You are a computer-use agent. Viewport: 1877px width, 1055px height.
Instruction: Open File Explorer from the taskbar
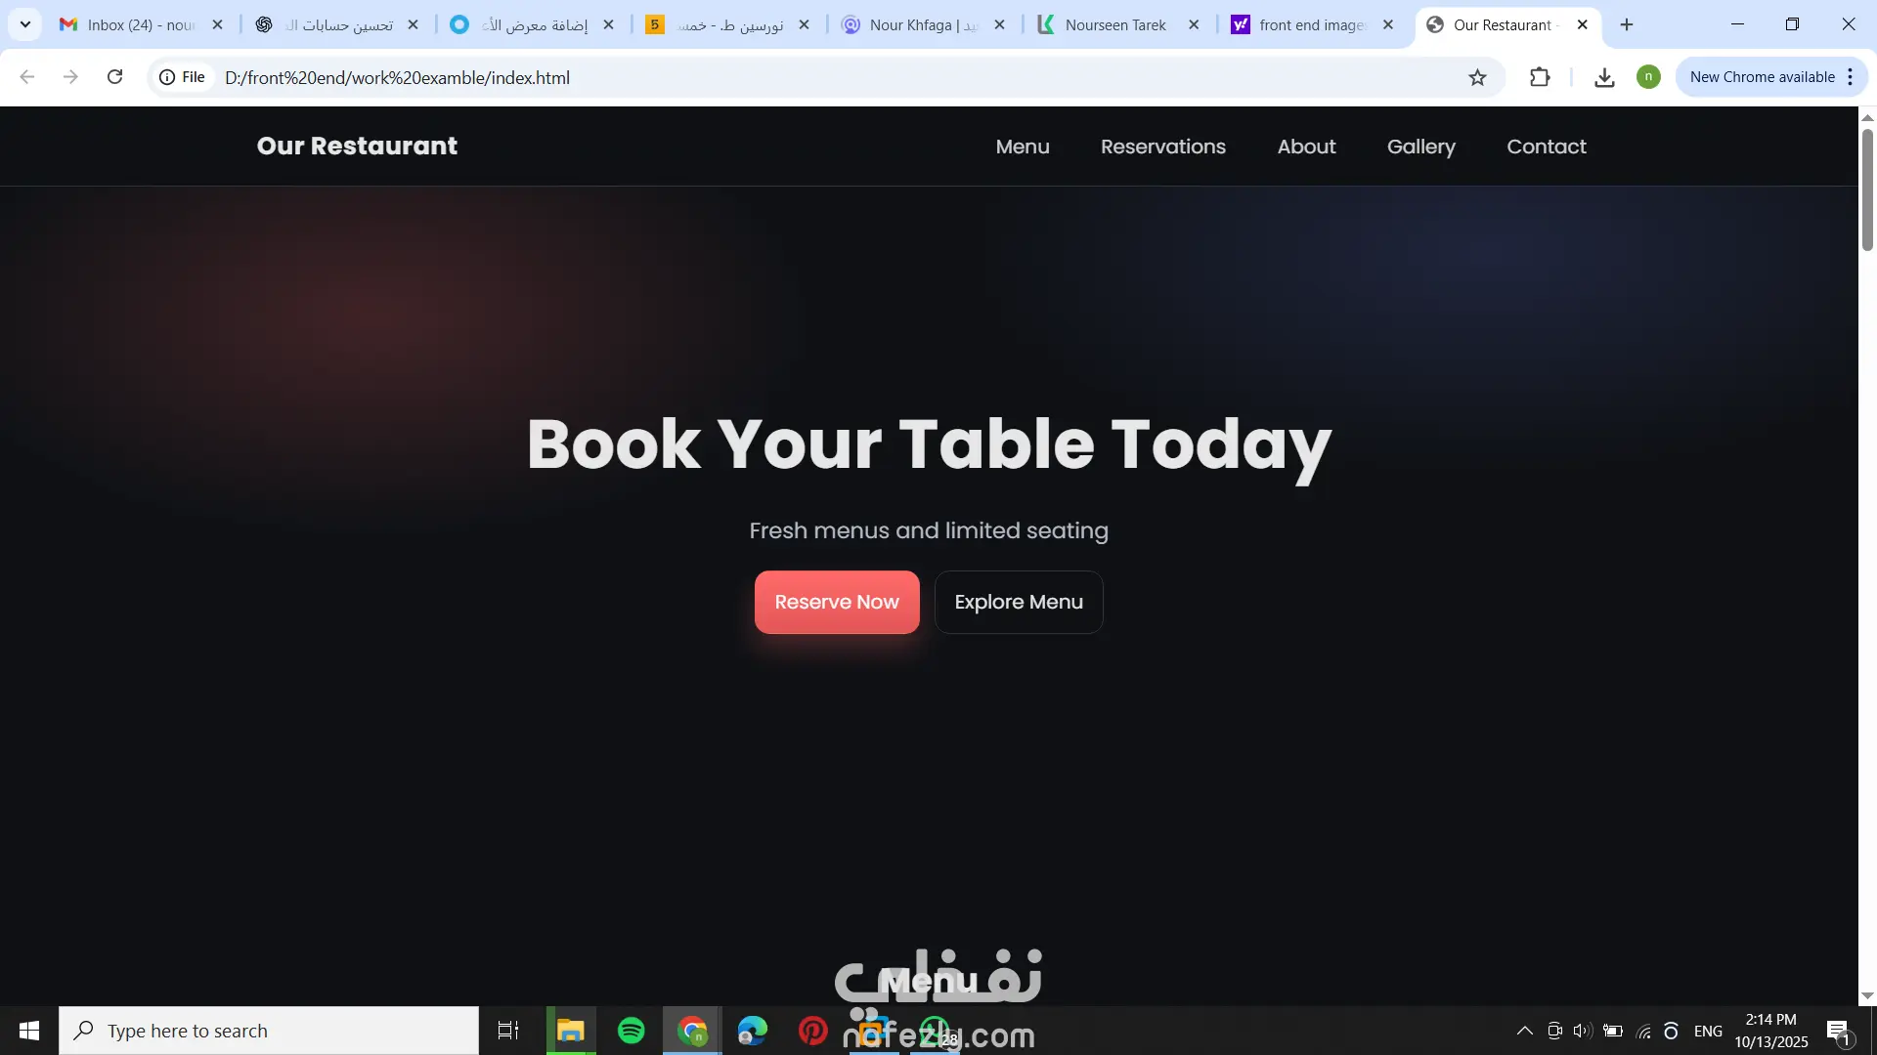pyautogui.click(x=571, y=1031)
